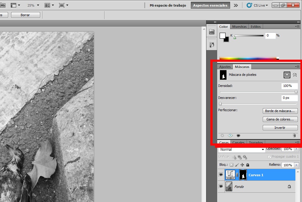The height and width of the screenshot is (202, 302).
Task: Click the Borde de máscara button
Action: pyautogui.click(x=280, y=111)
